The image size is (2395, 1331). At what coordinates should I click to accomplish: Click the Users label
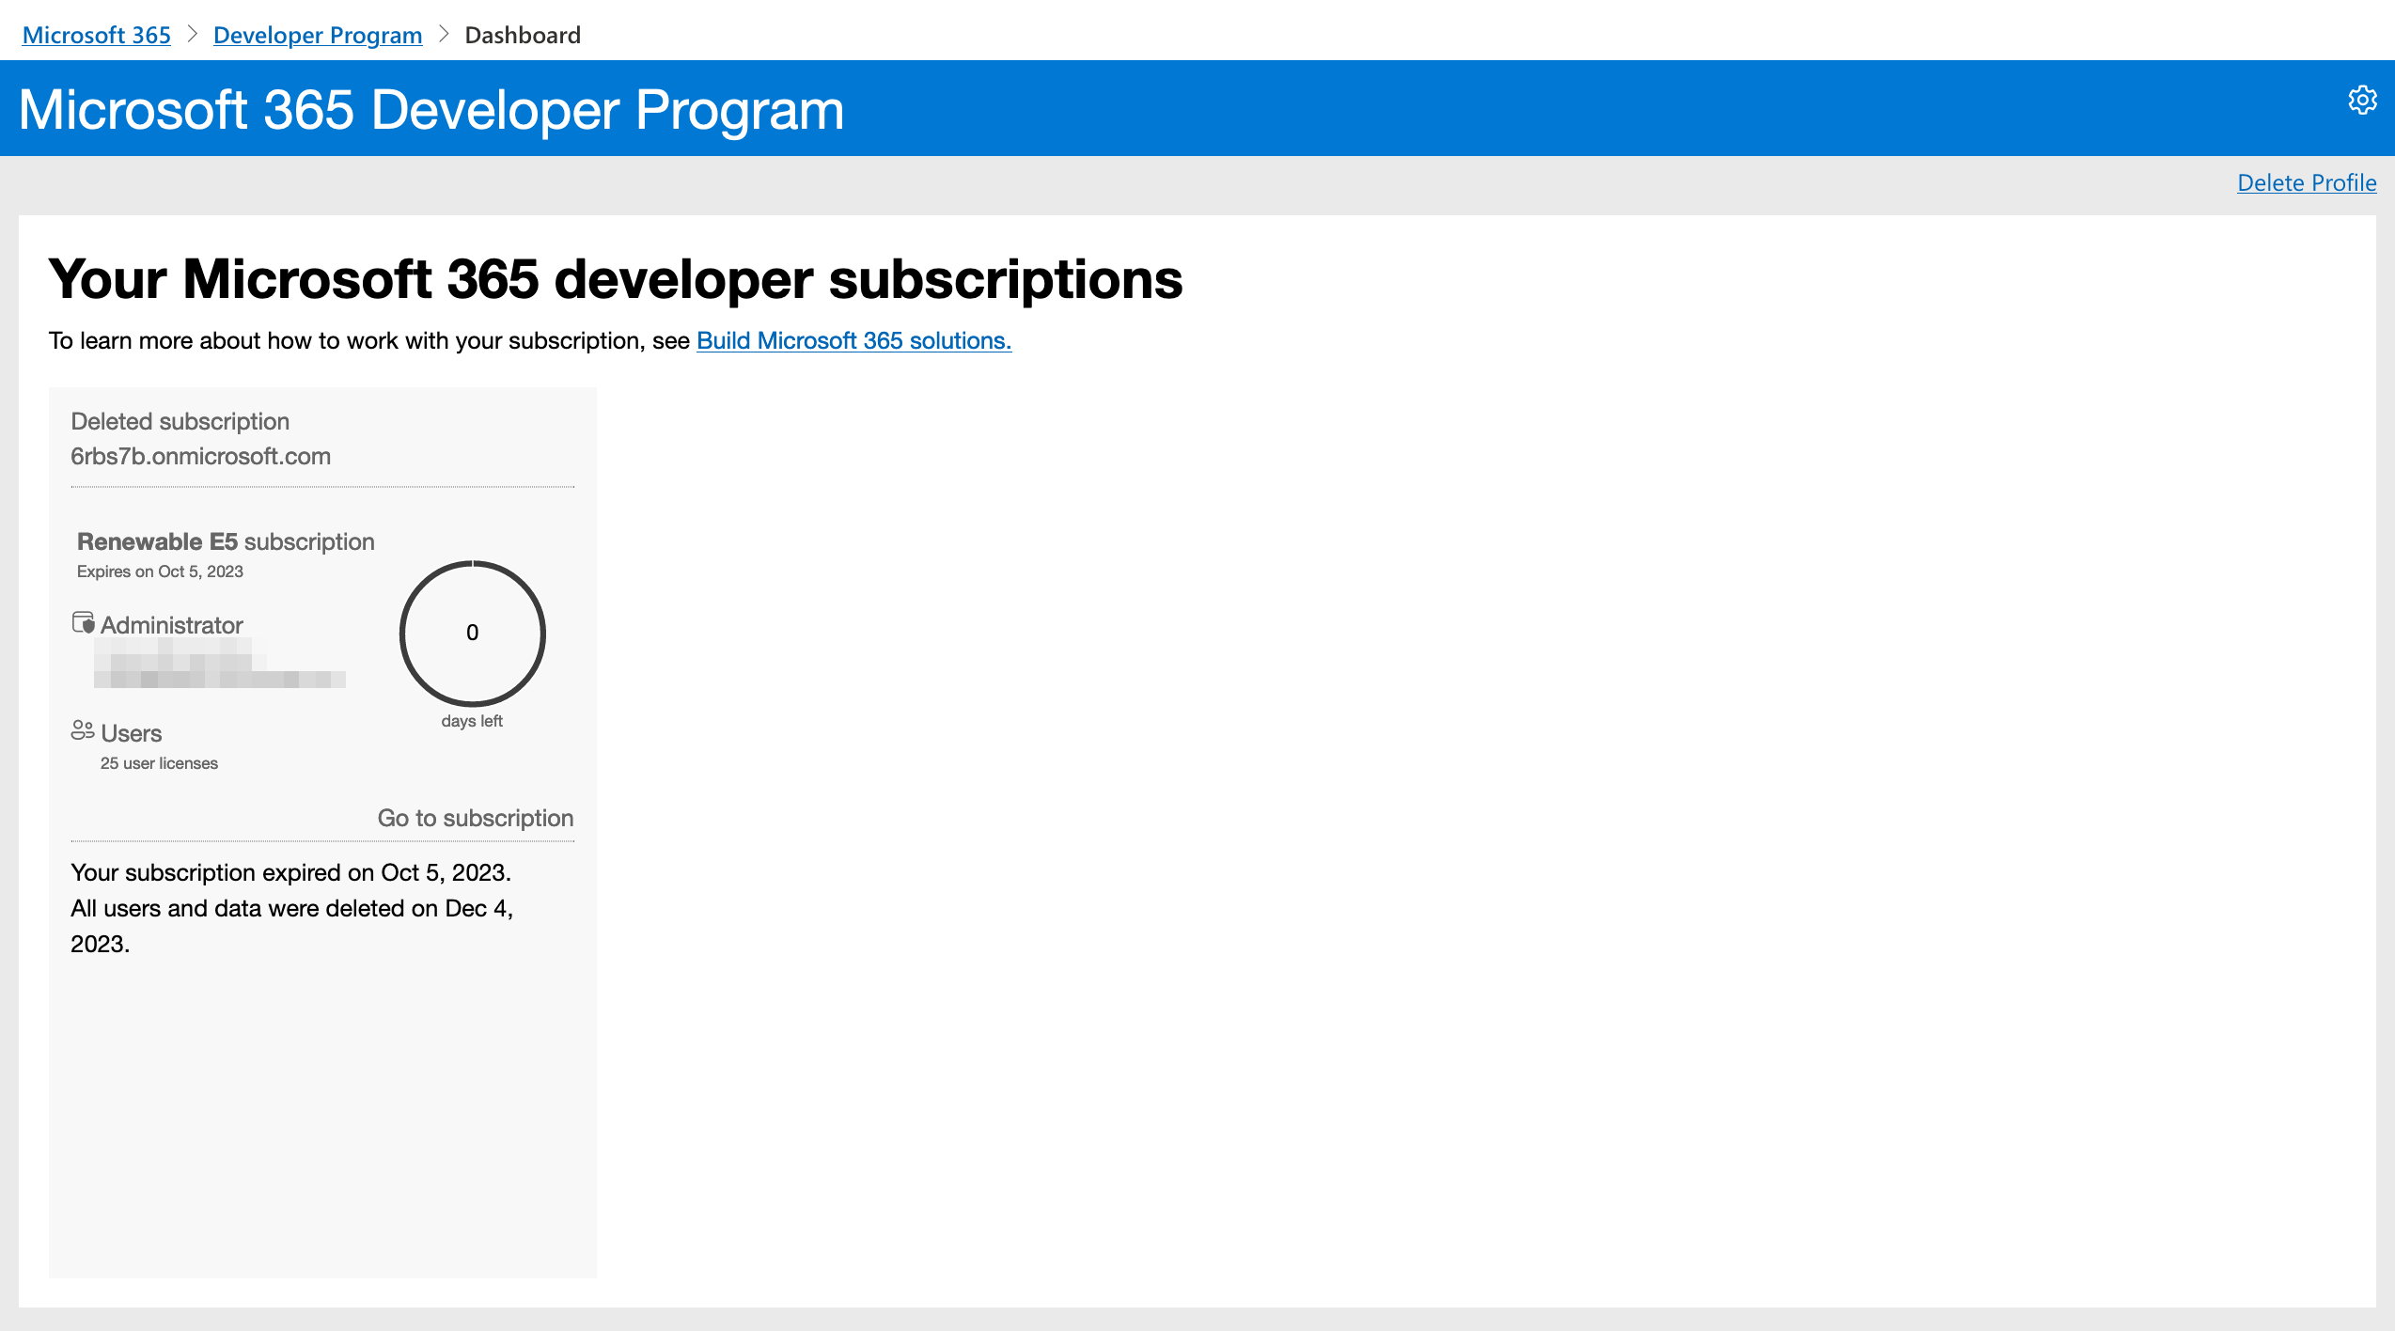tap(132, 733)
